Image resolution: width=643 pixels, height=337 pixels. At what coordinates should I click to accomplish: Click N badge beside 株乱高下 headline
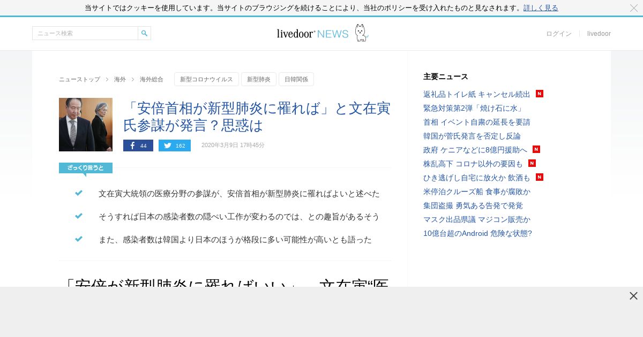click(532, 163)
